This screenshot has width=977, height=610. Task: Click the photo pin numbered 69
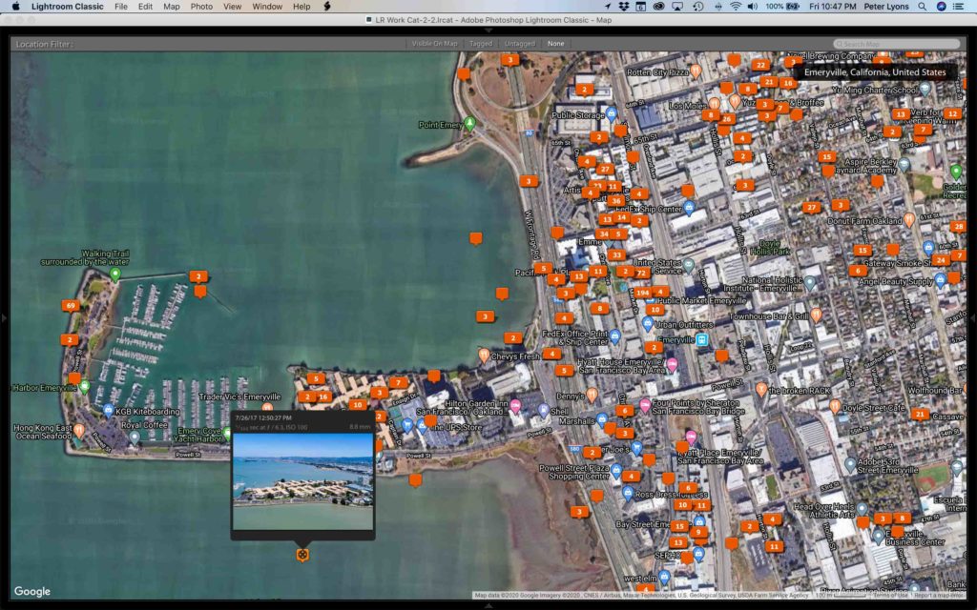71,306
